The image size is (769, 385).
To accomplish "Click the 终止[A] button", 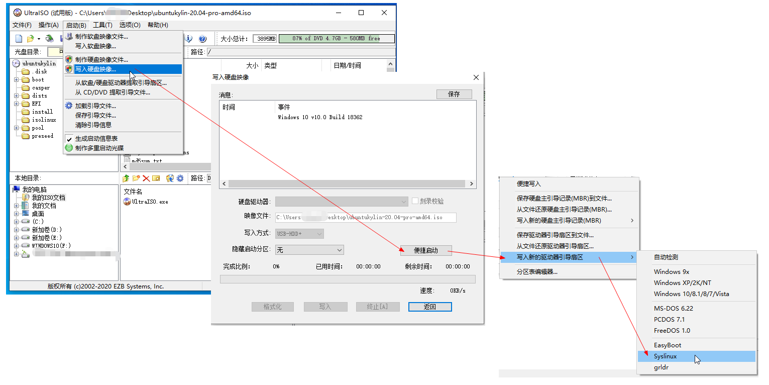I will [x=377, y=307].
